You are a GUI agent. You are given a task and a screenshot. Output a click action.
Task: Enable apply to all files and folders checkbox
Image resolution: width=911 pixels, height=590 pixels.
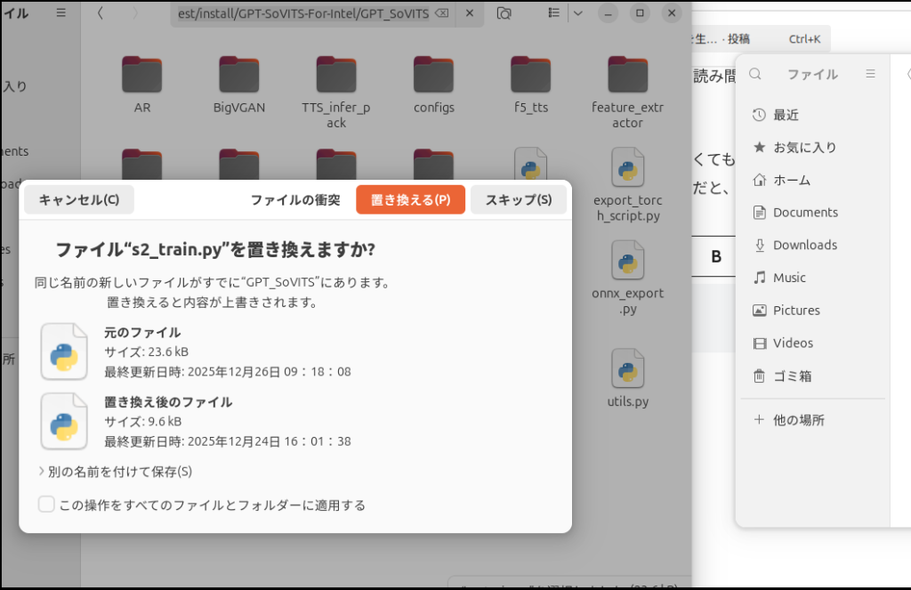click(47, 505)
